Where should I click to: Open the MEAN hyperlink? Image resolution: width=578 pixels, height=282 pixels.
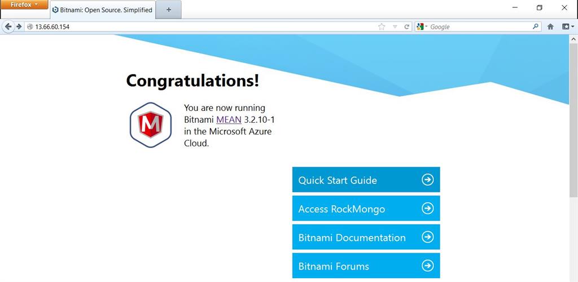pos(229,119)
